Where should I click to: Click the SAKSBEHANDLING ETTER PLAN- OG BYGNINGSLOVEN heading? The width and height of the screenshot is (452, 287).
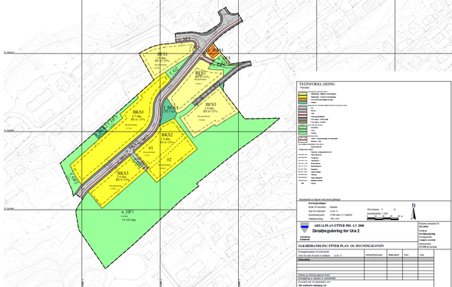(341, 246)
